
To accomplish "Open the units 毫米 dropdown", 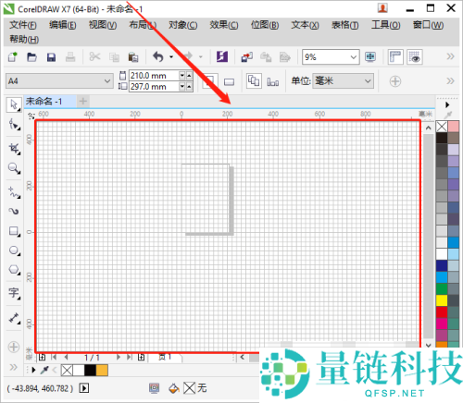I will [x=343, y=81].
